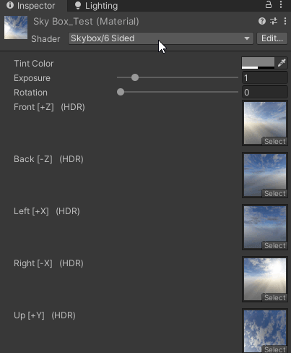Pick tint with the eyedropper icon

[x=282, y=63]
